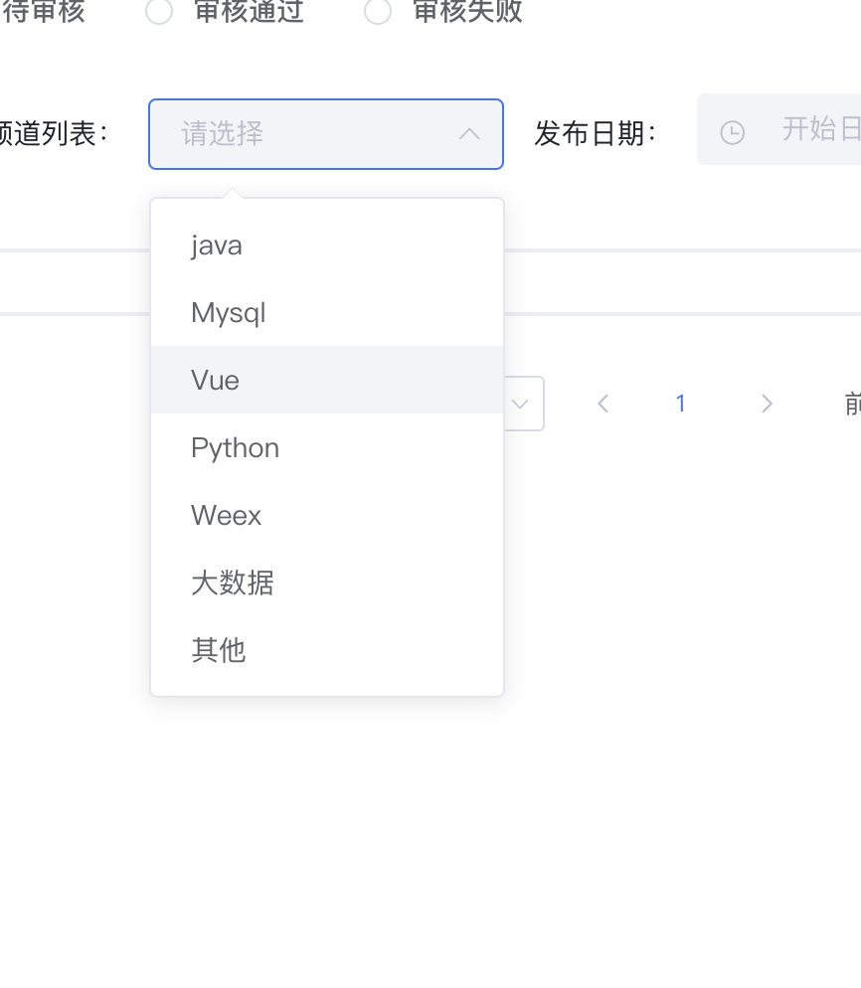The height and width of the screenshot is (988, 861).
Task: Select the 大数据 channel option
Action: coord(233,582)
